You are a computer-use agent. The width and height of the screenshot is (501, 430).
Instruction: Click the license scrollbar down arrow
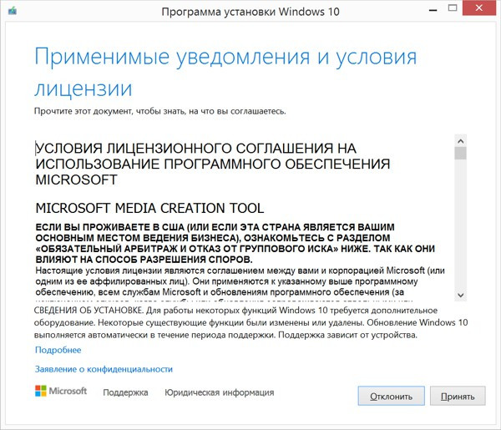pos(460,296)
